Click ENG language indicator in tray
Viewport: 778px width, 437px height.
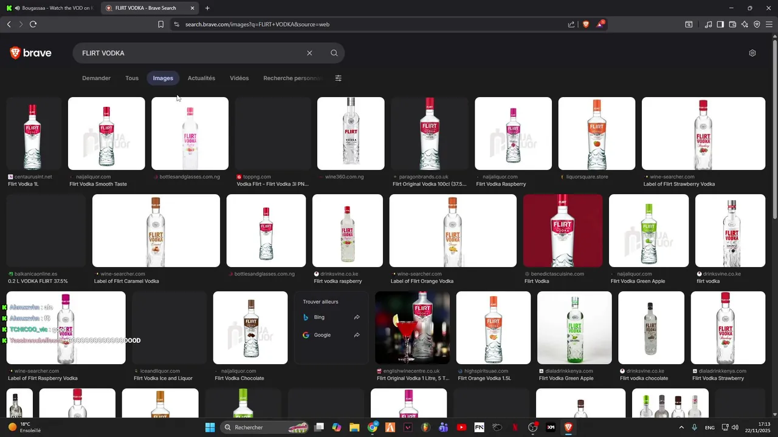coord(709,427)
